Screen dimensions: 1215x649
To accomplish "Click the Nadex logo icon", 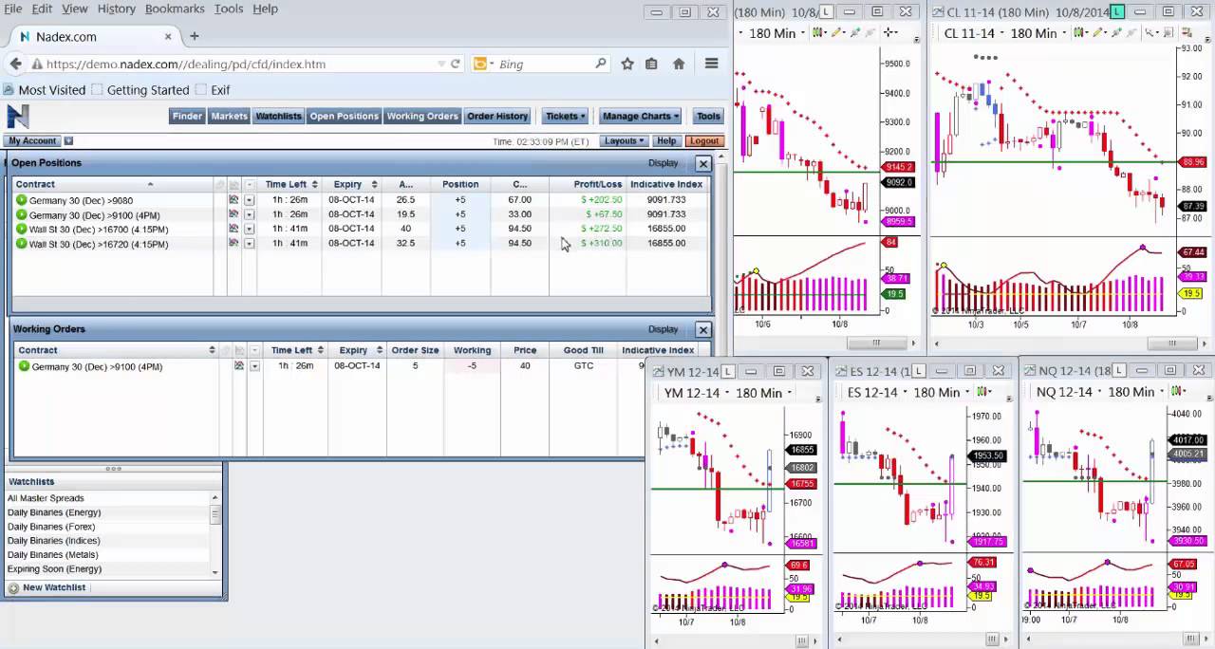I will 18,116.
